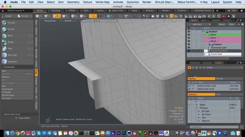Toggle the Action Axis Local enable checkmark

pos(189,89)
